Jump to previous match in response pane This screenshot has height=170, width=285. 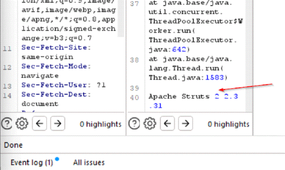(x=168, y=123)
